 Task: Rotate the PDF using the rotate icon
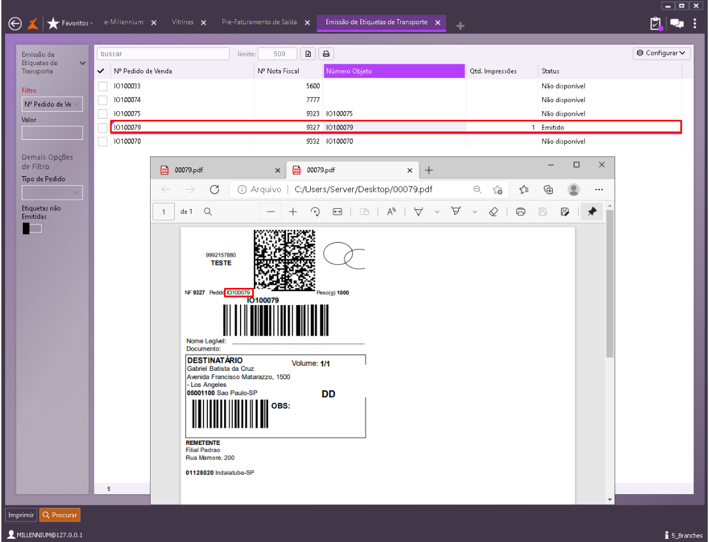click(x=315, y=212)
